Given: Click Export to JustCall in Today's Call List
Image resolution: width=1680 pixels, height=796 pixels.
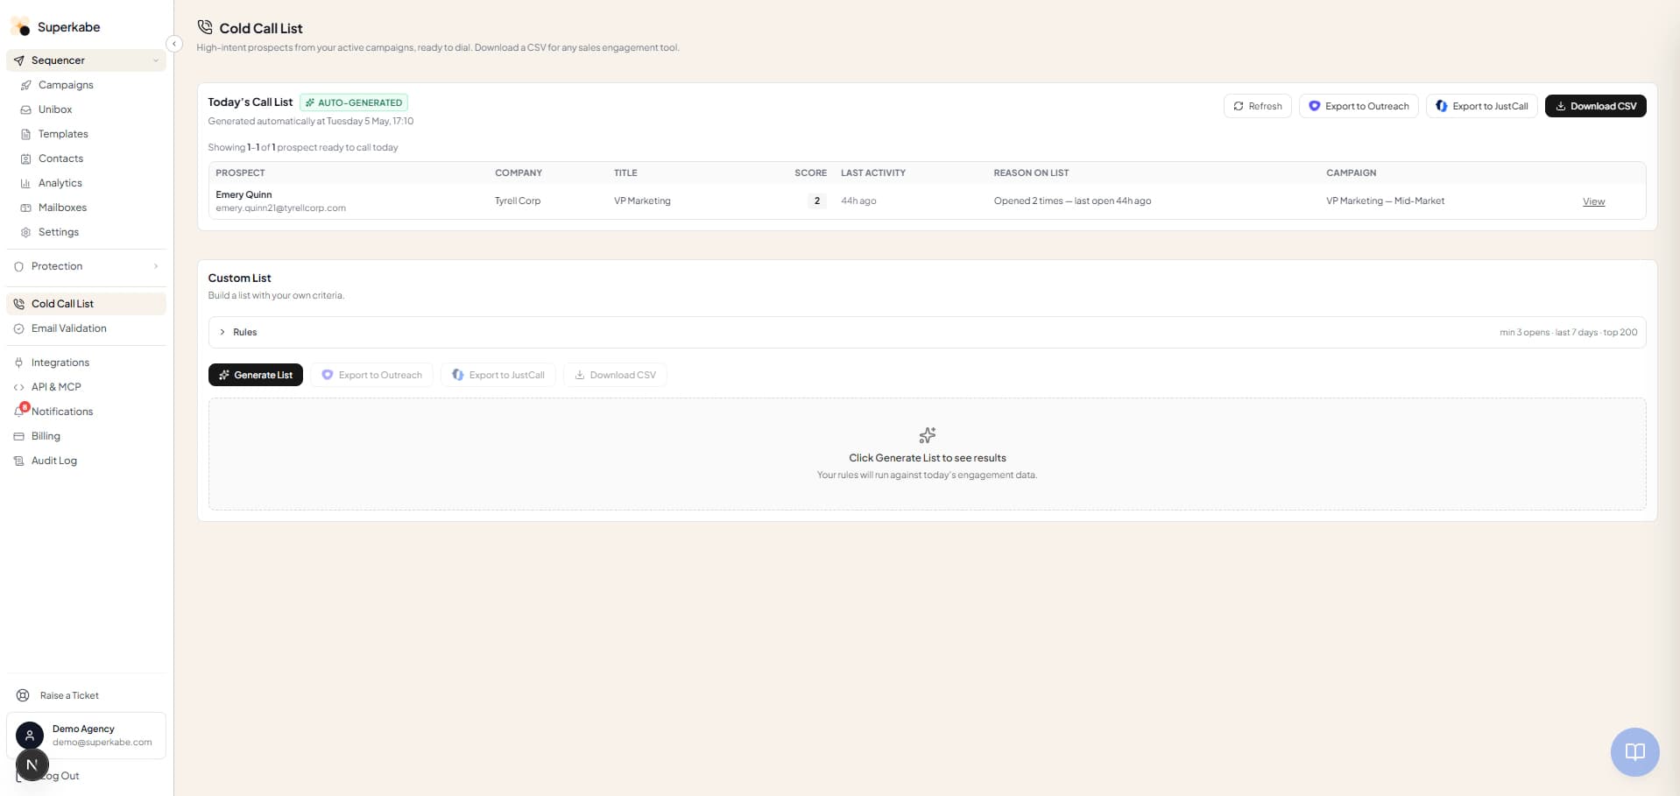Looking at the screenshot, I should [1481, 106].
